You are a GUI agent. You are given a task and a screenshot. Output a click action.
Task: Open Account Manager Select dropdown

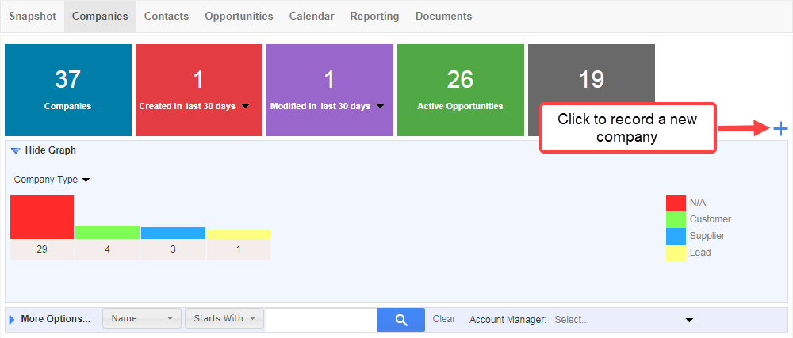pos(623,320)
